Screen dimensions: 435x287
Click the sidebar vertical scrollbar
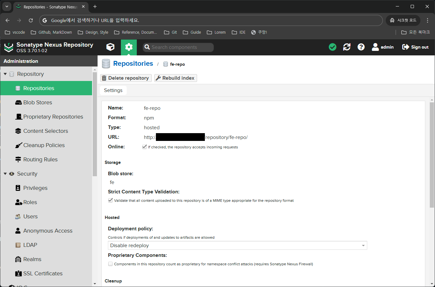[x=95, y=124]
